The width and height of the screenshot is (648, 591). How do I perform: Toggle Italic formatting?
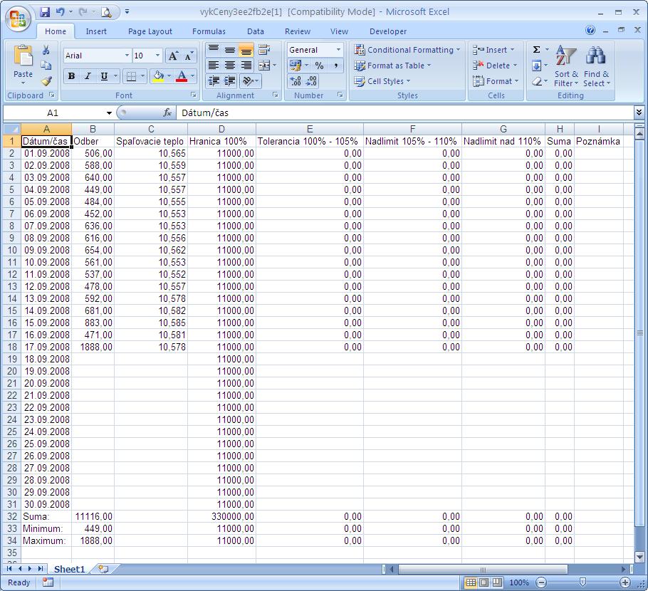[x=88, y=76]
